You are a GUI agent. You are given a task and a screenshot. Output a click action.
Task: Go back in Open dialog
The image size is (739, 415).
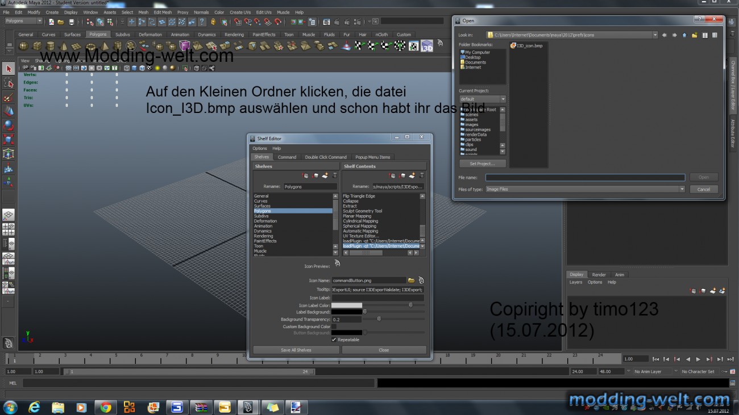click(664, 35)
